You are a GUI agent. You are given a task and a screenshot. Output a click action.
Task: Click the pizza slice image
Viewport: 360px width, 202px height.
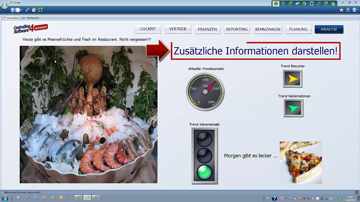click(301, 162)
